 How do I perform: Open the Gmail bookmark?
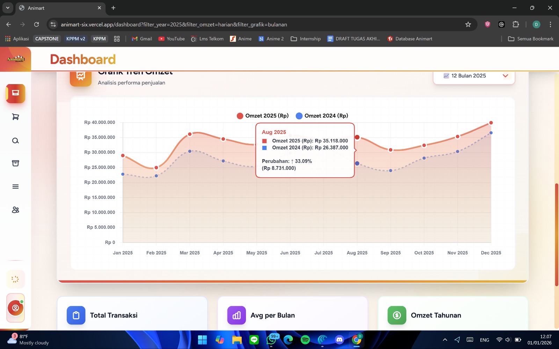[x=142, y=39]
